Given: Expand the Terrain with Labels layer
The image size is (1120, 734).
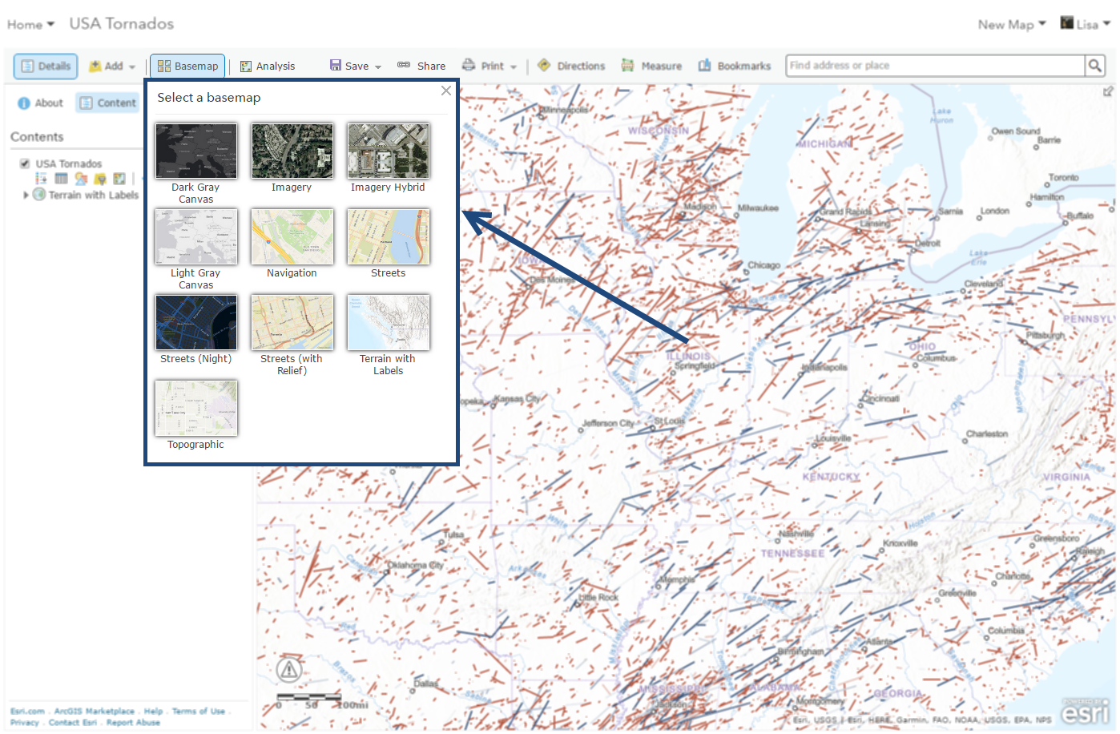Looking at the screenshot, I should coord(26,195).
